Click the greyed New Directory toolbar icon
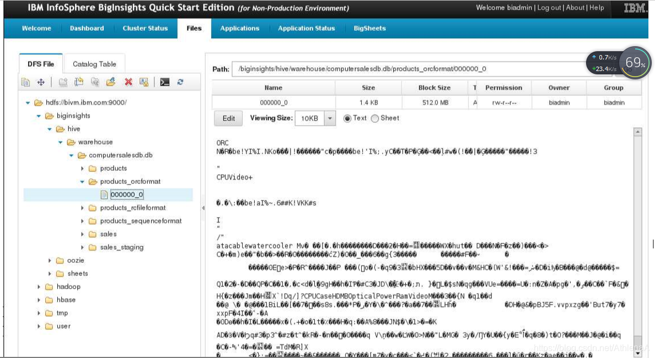 click(63, 82)
